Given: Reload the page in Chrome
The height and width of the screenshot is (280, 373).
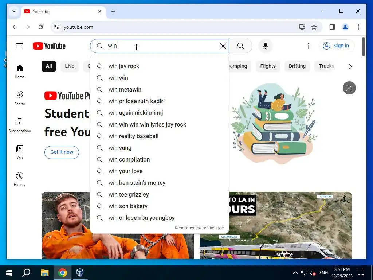Looking at the screenshot, I should 41,27.
